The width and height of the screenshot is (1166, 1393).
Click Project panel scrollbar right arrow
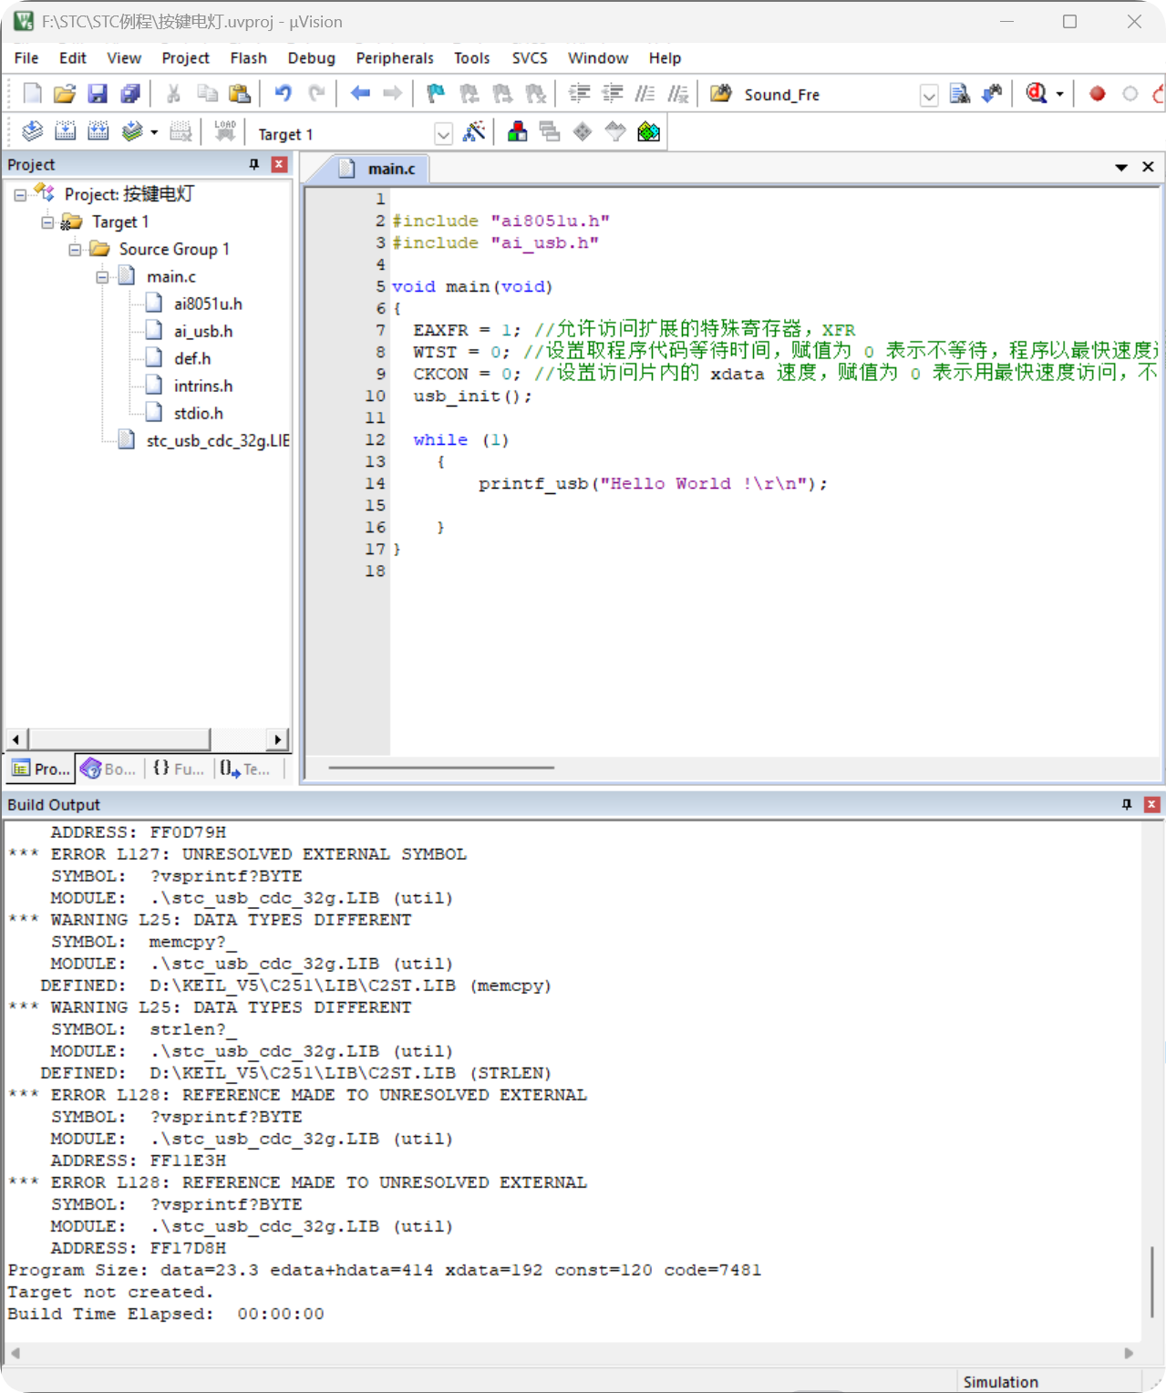[279, 738]
